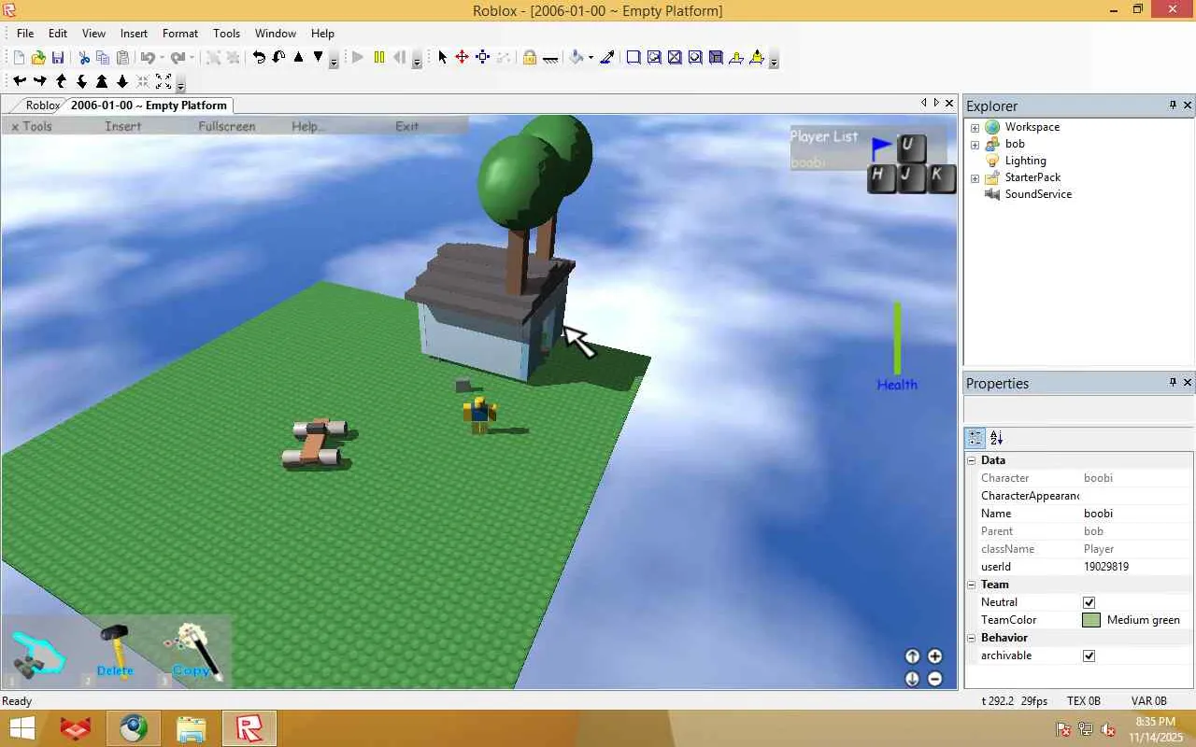Image resolution: width=1196 pixels, height=747 pixels.
Task: Click the Redo arrow in the toolbar
Action: click(x=178, y=58)
